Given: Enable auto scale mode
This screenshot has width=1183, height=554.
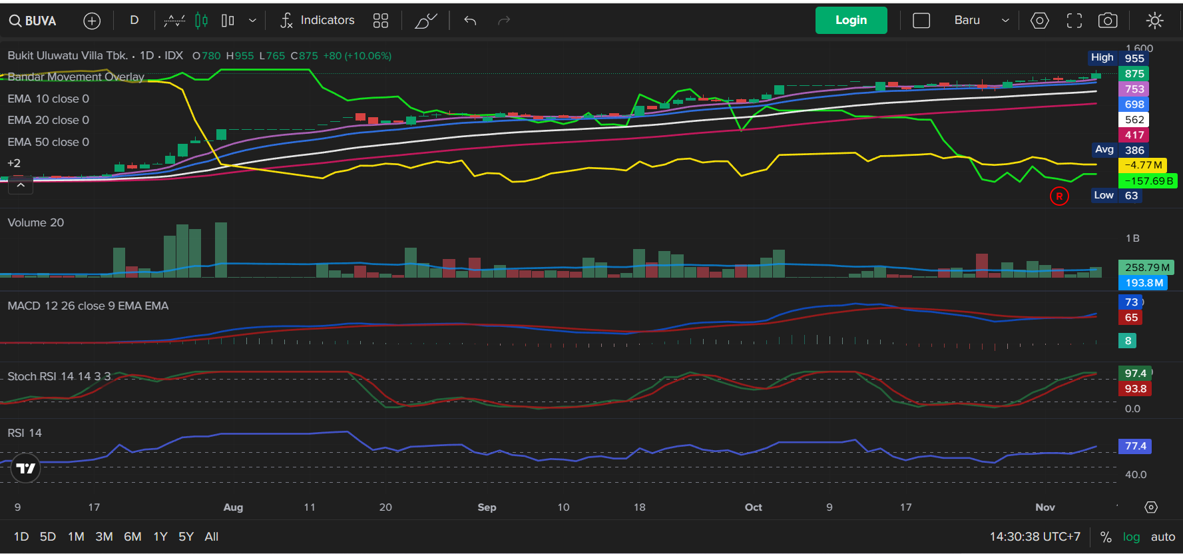Looking at the screenshot, I should tap(1162, 537).
